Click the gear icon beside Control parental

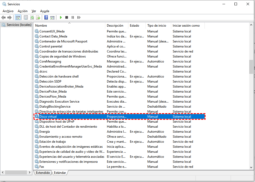click(37, 46)
